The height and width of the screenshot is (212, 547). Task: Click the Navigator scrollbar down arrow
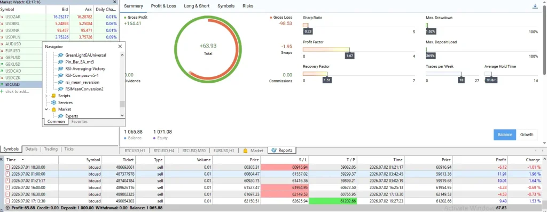[x=122, y=115]
